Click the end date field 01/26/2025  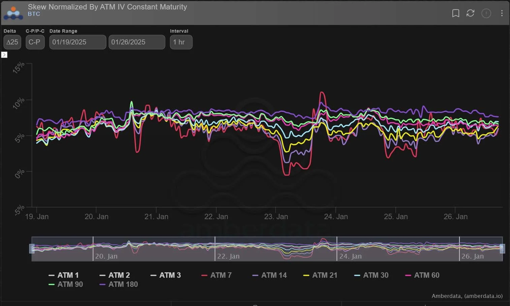tap(137, 42)
